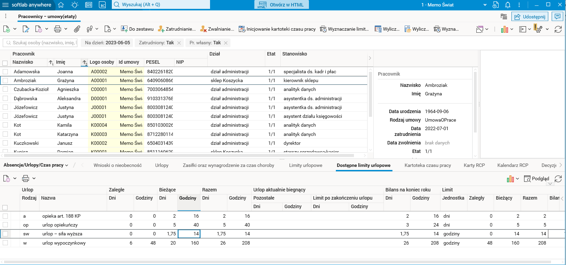Viewport: 566px width, 265px height.
Task: Check the urlop wypoczynkowy row checkbox
Action: tap(5, 243)
